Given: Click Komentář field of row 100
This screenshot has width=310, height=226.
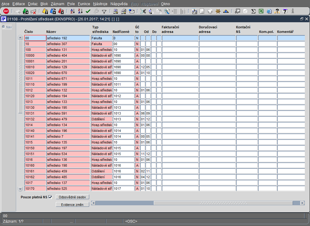Looking at the screenshot, I should pos(291,50).
